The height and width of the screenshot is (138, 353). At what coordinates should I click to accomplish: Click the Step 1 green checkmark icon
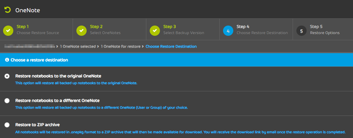click(8, 30)
